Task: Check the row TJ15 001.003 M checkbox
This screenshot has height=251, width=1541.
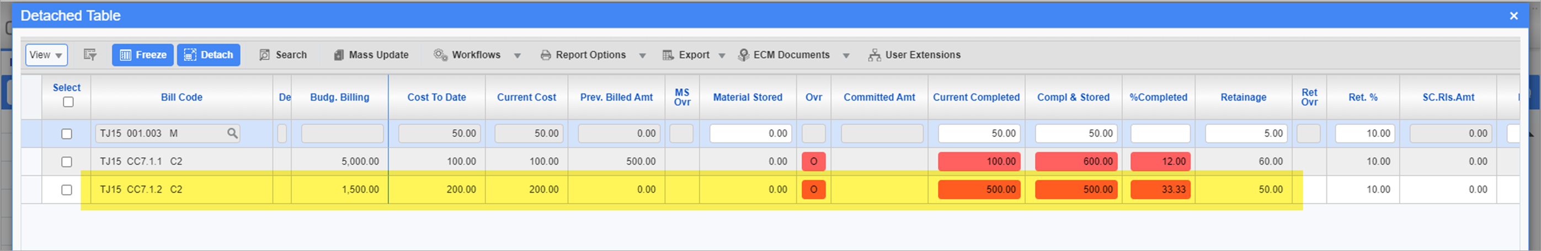Action: coord(67,134)
